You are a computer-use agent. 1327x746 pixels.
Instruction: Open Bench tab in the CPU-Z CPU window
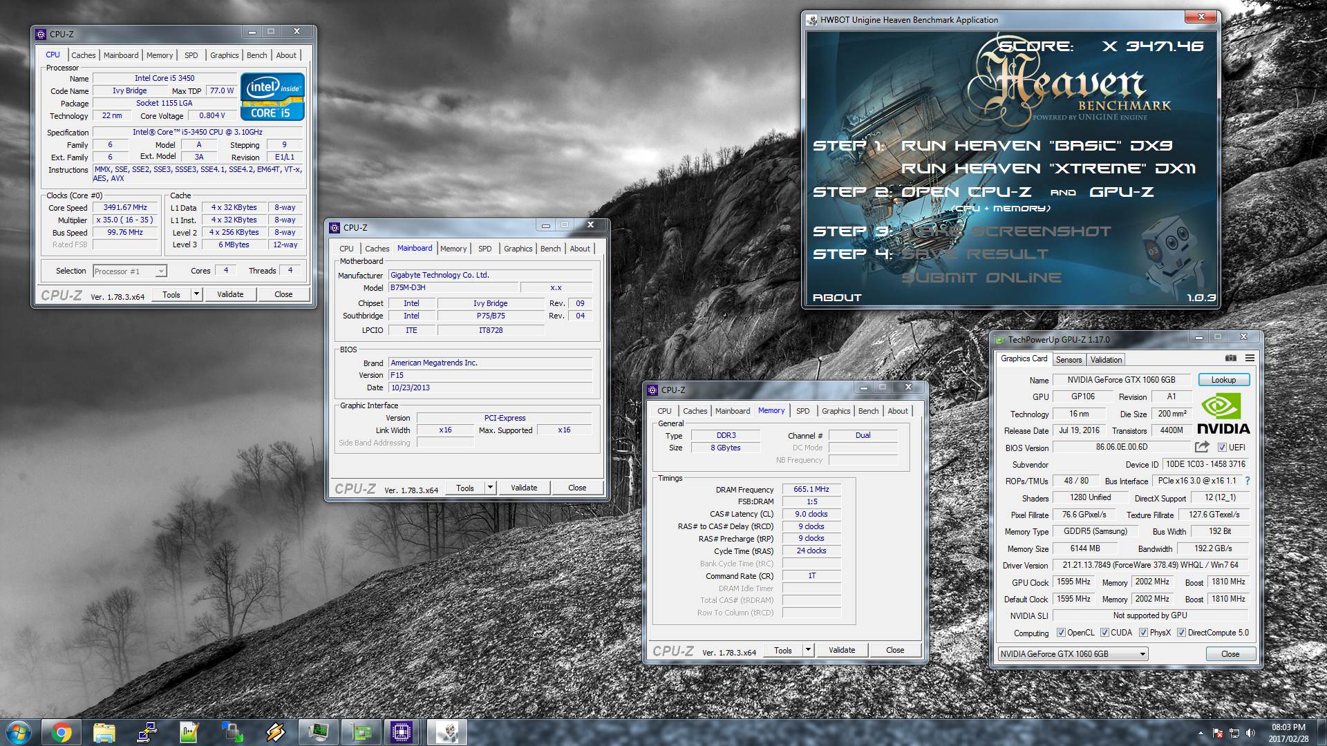[256, 55]
